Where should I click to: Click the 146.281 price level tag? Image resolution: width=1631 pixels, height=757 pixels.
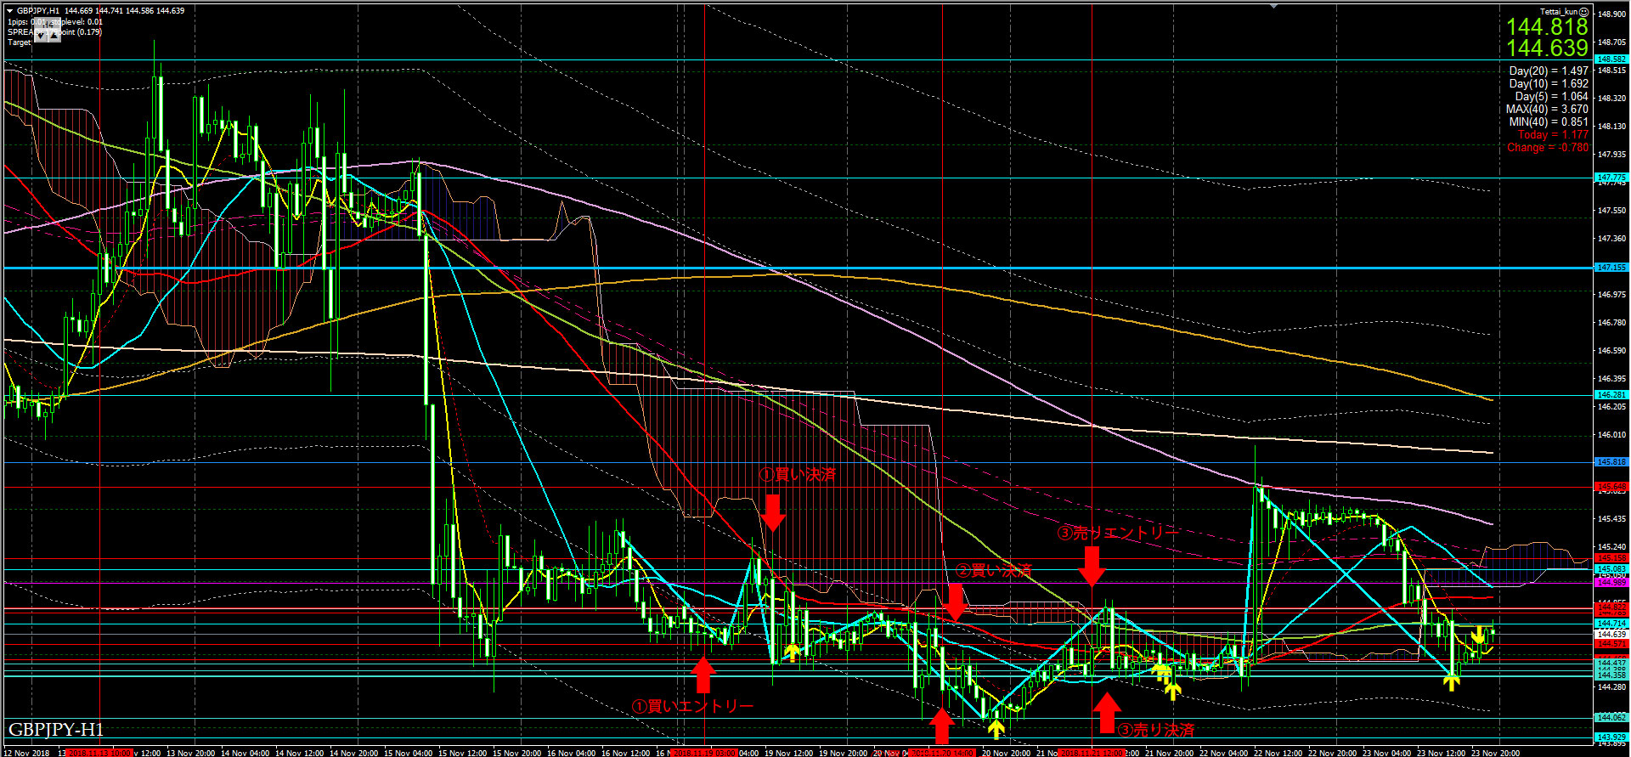tap(1611, 395)
